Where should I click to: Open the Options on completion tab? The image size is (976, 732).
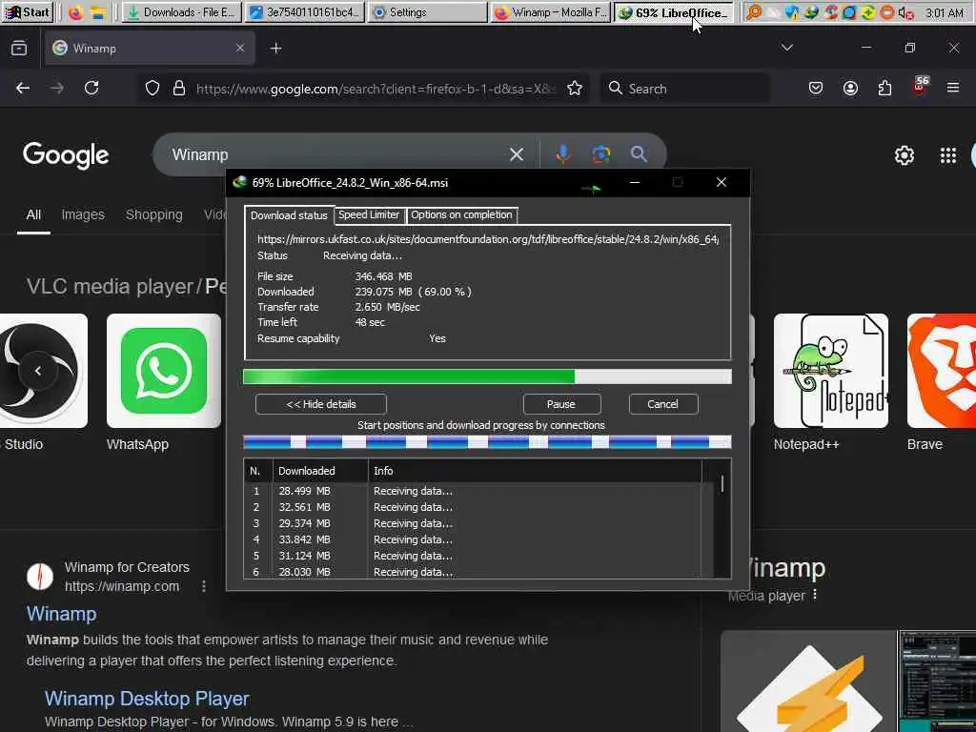[x=461, y=214]
